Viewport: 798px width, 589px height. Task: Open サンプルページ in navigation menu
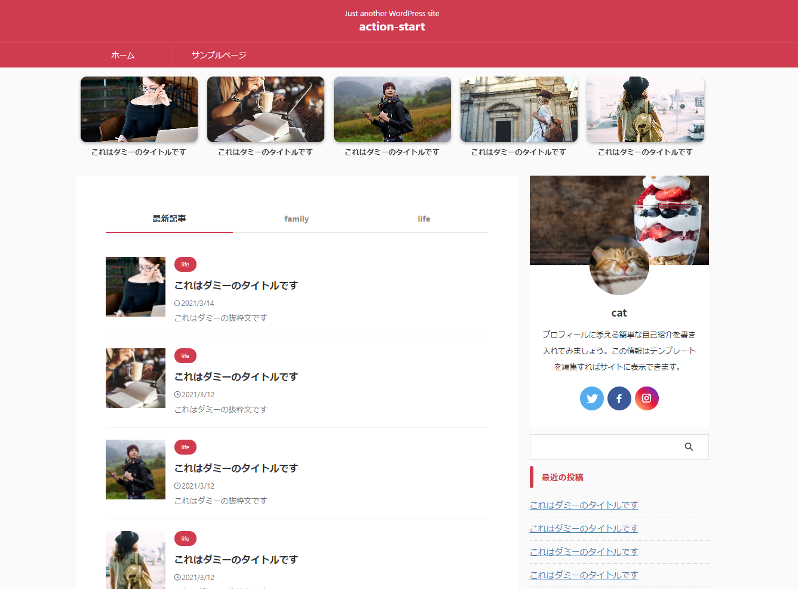(x=219, y=55)
